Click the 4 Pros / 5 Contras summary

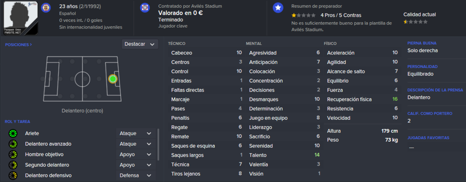(x=341, y=15)
